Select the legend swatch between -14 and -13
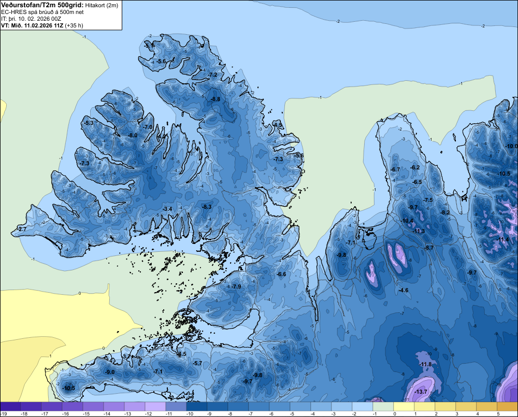This screenshot has height=417, width=518. (114, 407)
